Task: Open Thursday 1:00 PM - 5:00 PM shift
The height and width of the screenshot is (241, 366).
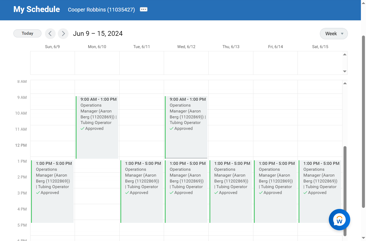Action: [231, 191]
